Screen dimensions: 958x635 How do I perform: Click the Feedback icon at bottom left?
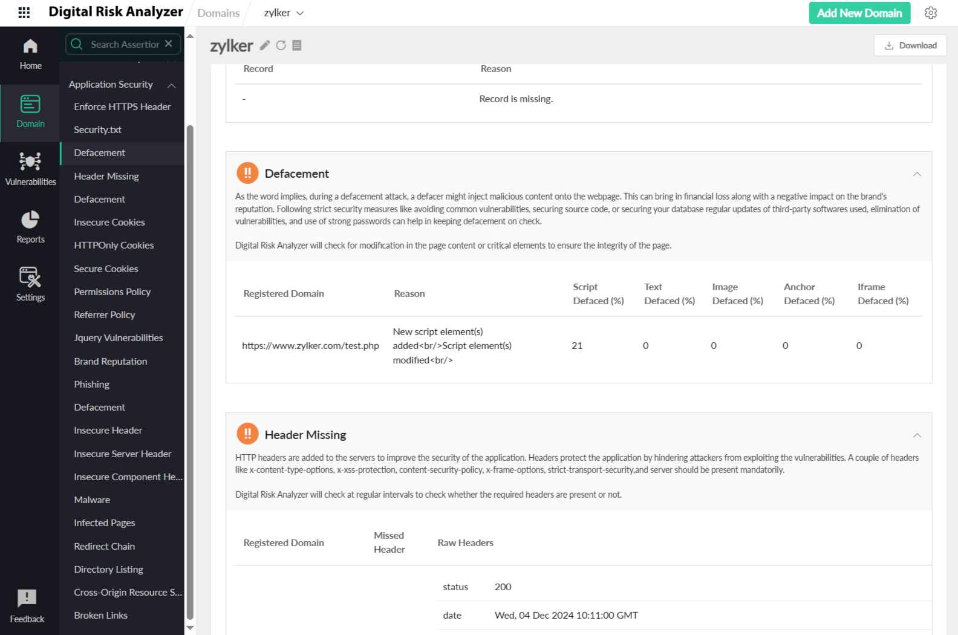(27, 606)
